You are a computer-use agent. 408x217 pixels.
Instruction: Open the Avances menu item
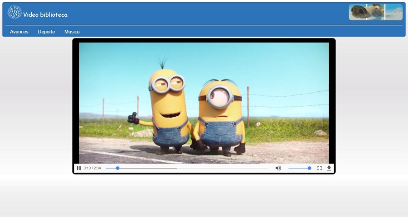point(19,32)
